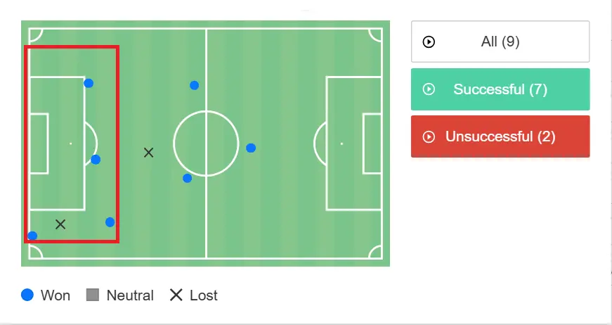The width and height of the screenshot is (612, 325).
Task: Filter by Successful (7) events
Action: pyautogui.click(x=500, y=89)
